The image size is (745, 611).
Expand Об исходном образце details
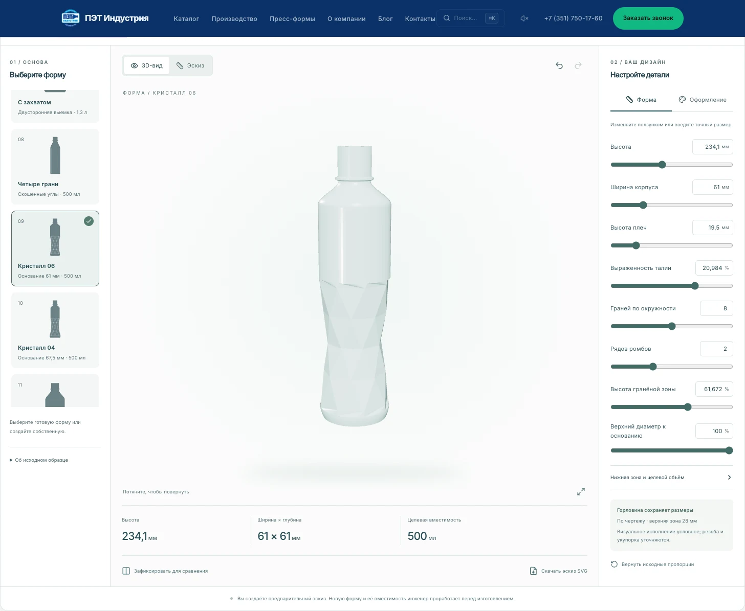coord(39,460)
